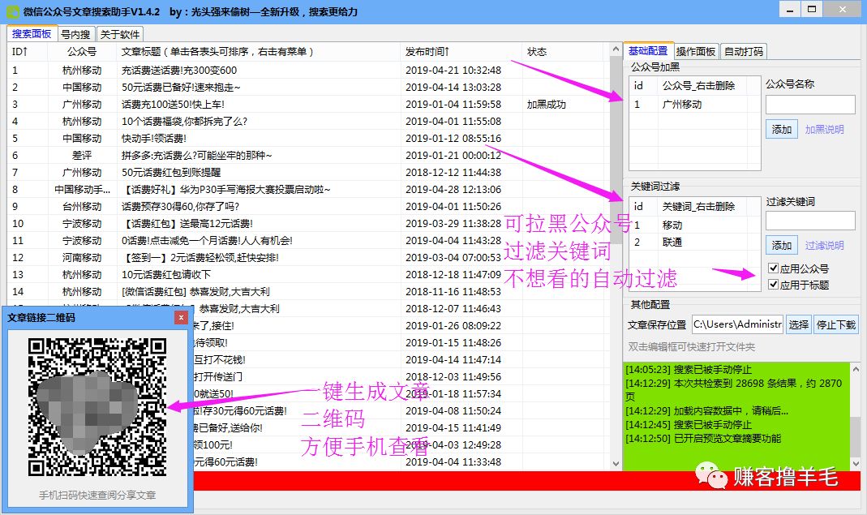Screen dimensions: 867x515
Task: Click log entry 已开启预览文章摘要功能
Action: coord(703,439)
